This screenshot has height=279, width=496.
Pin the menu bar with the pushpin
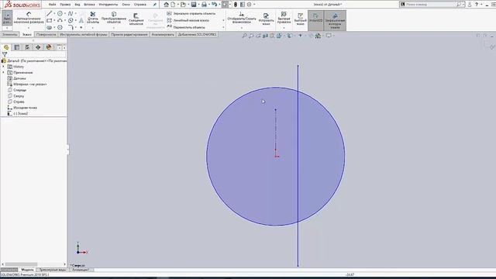(x=155, y=5)
